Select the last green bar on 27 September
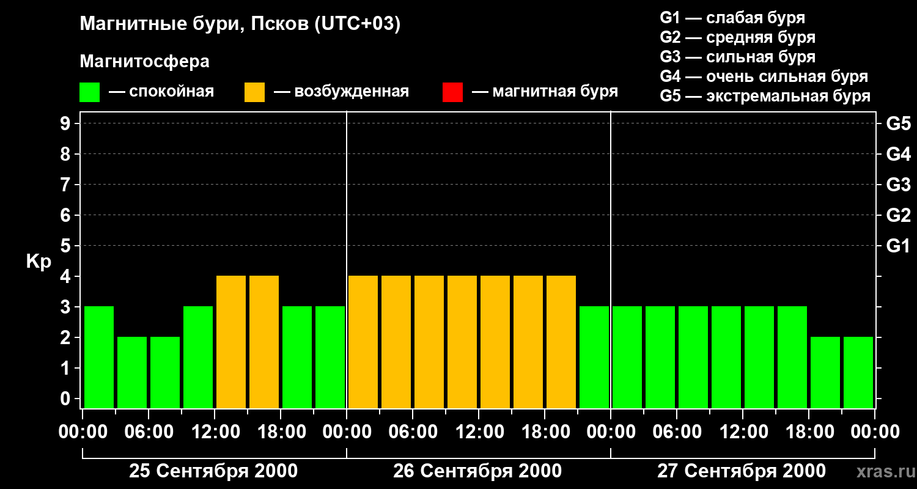This screenshot has width=917, height=489. click(858, 372)
